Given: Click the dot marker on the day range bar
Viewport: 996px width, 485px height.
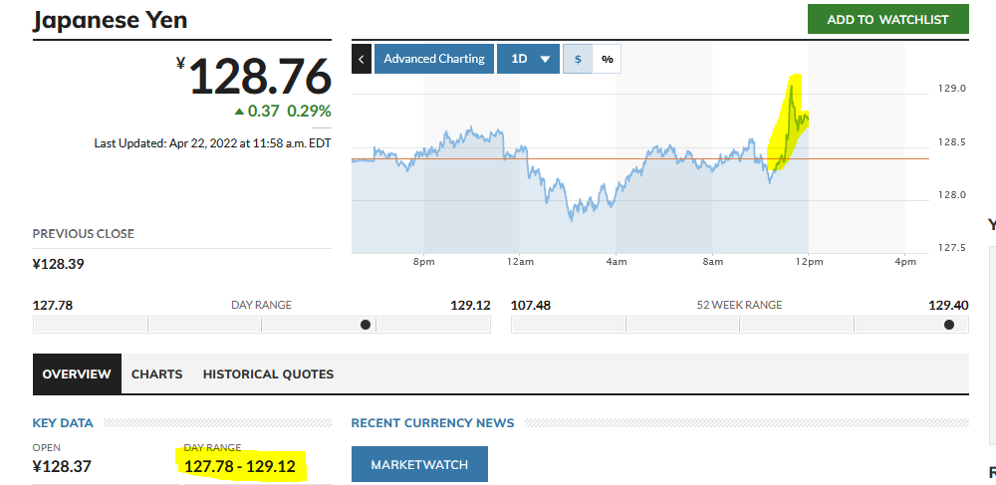Looking at the screenshot, I should click(366, 324).
